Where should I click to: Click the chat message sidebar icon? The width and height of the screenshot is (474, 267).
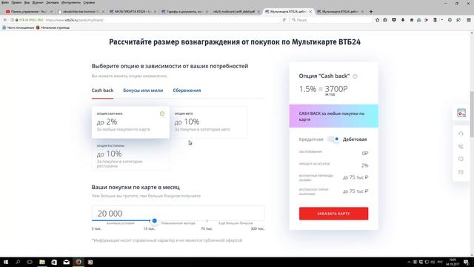[x=461, y=159]
